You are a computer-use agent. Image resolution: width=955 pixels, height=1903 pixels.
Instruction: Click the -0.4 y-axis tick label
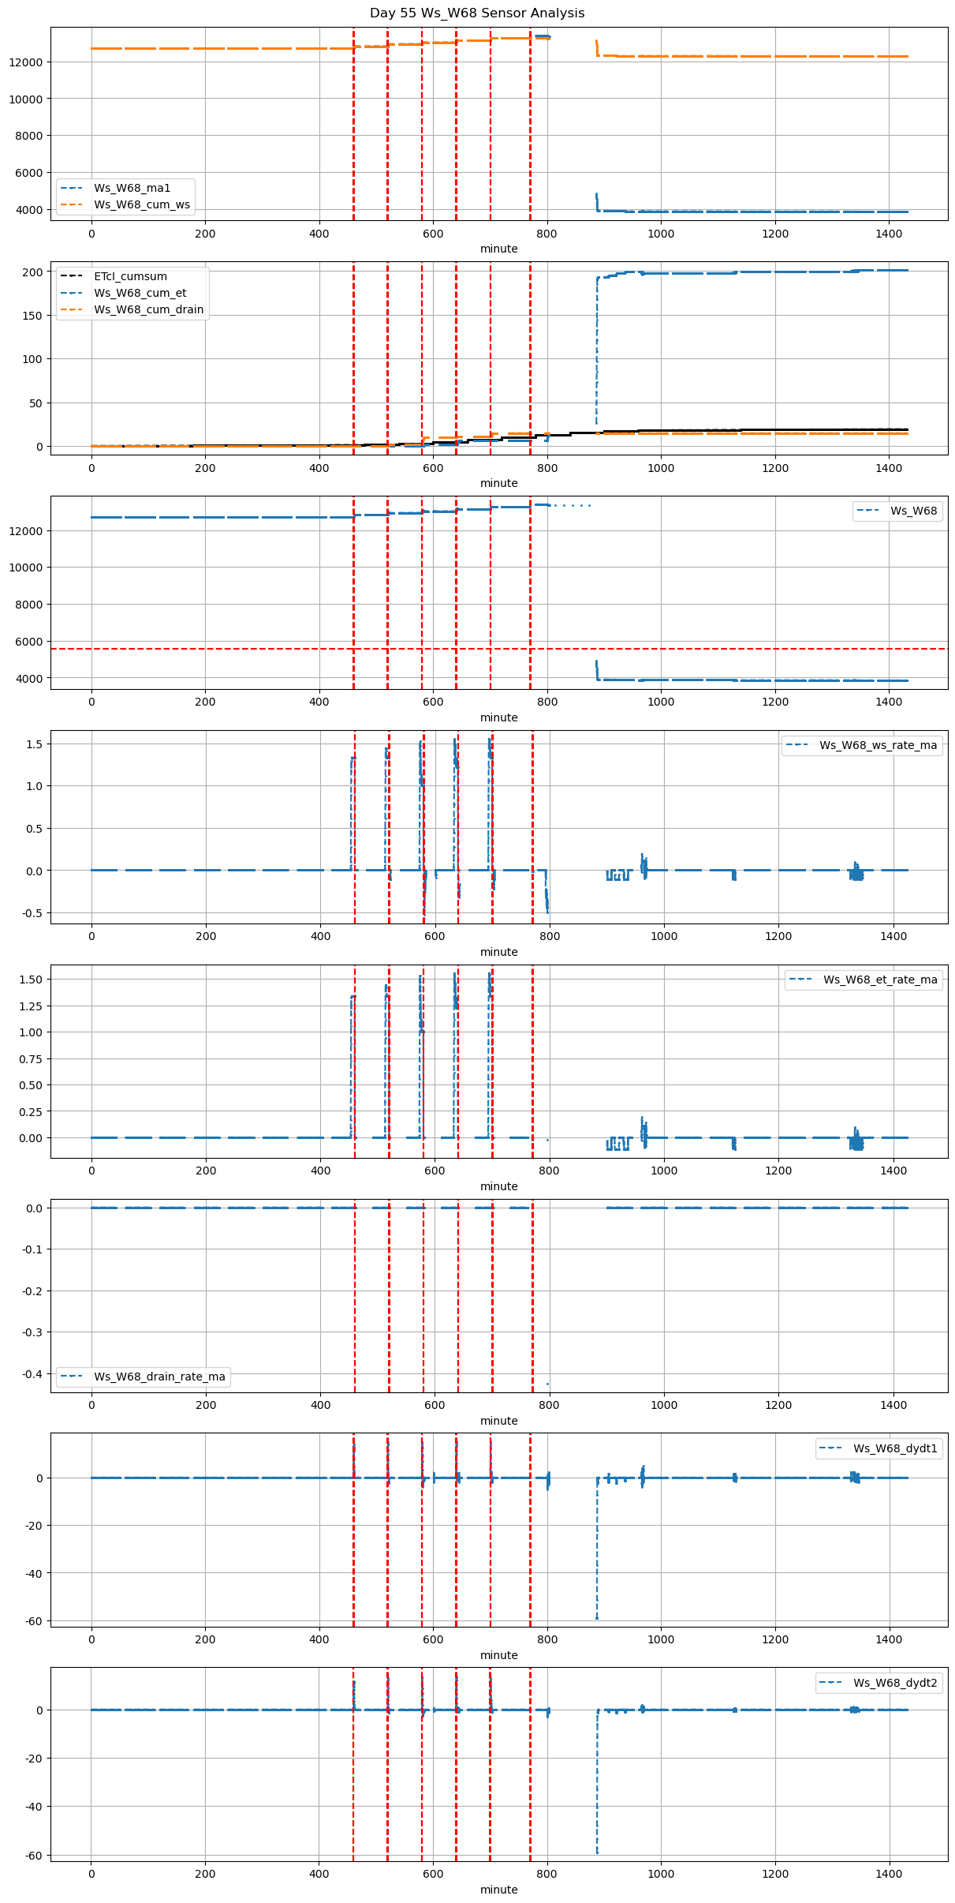(x=32, y=1374)
